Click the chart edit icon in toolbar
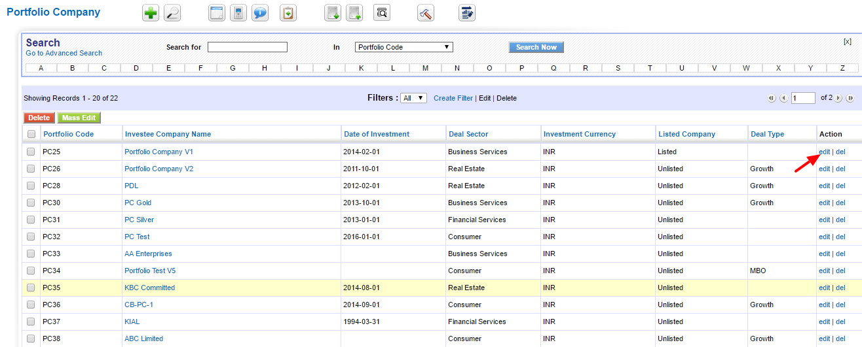Image resolution: width=862 pixels, height=347 pixels. pyautogui.click(x=467, y=13)
